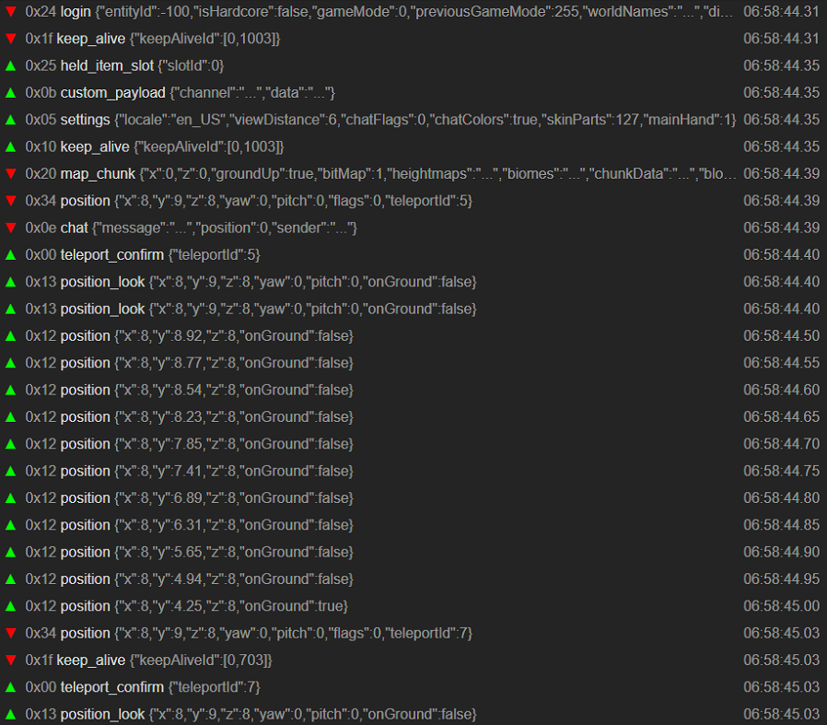Click the red incoming arrow on the login packet
Viewport: 827px width, 725px height.
(10, 11)
